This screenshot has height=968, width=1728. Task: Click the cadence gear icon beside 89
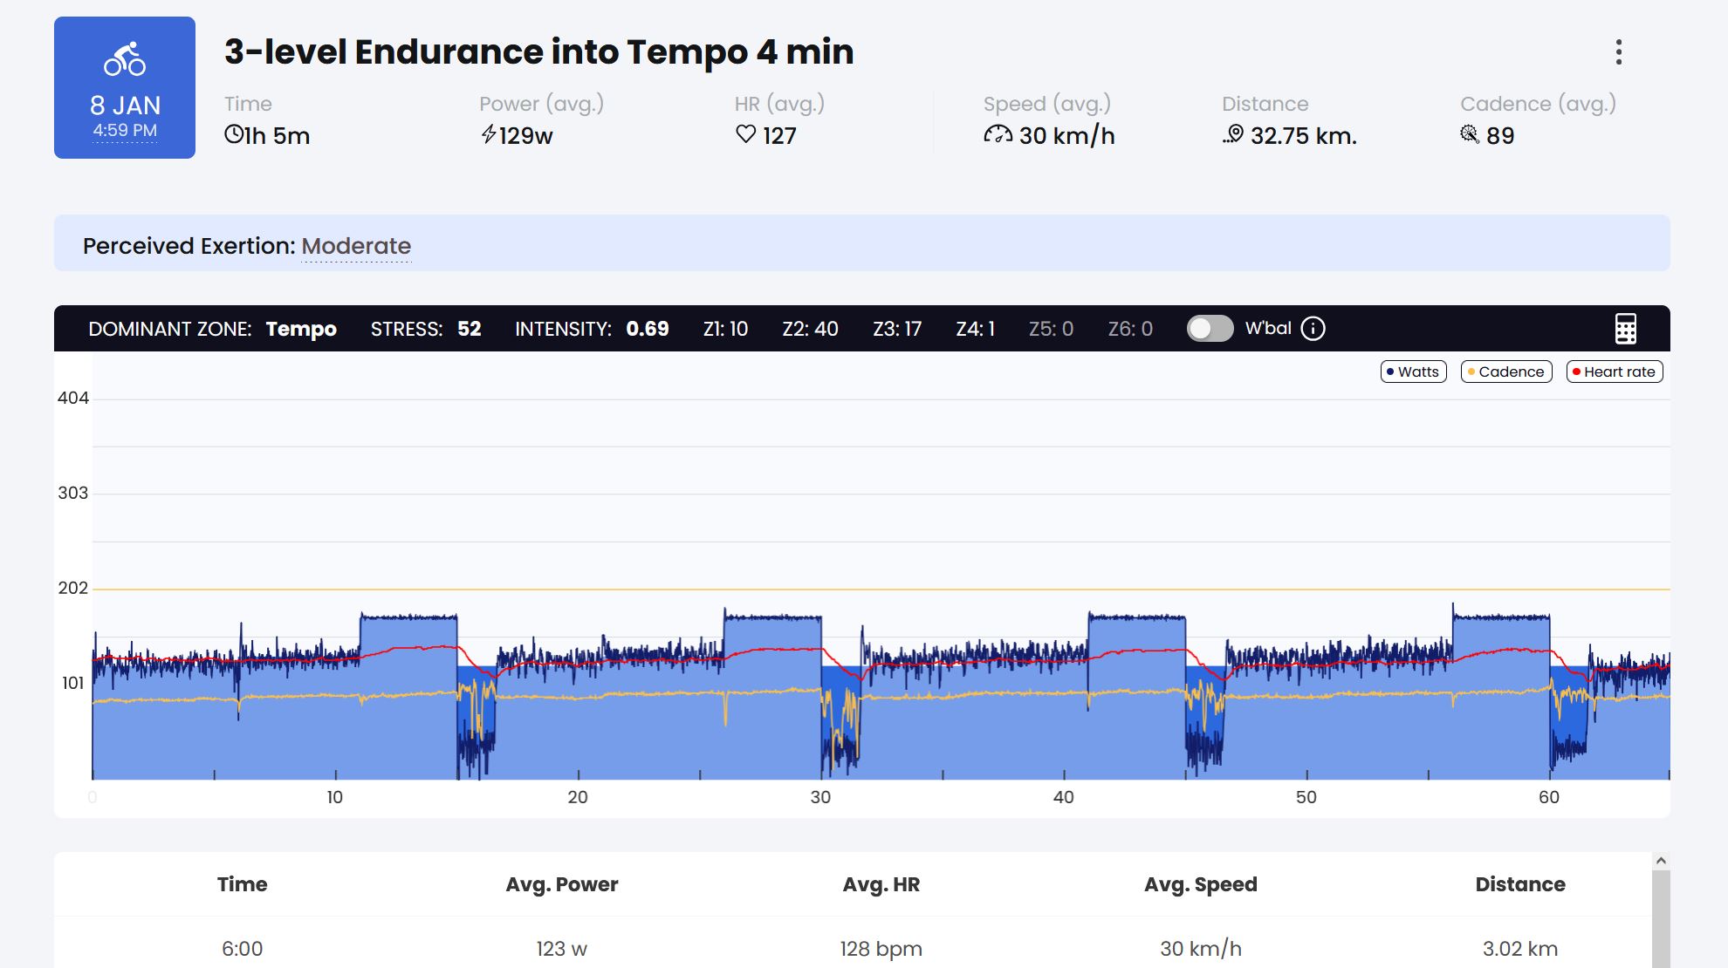coord(1470,134)
